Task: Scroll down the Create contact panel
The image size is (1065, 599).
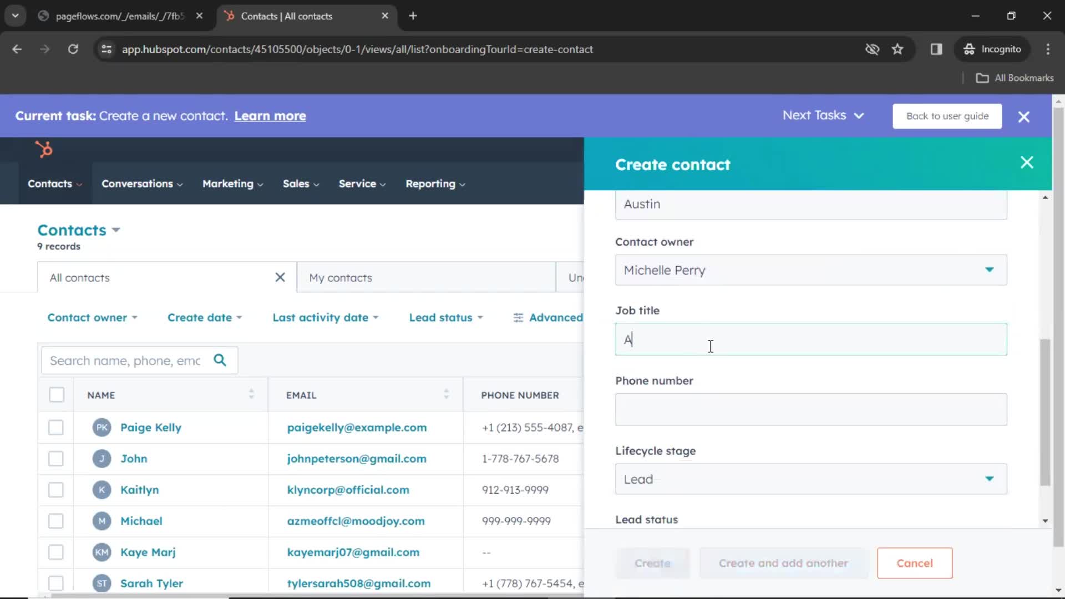Action: 1045,521
